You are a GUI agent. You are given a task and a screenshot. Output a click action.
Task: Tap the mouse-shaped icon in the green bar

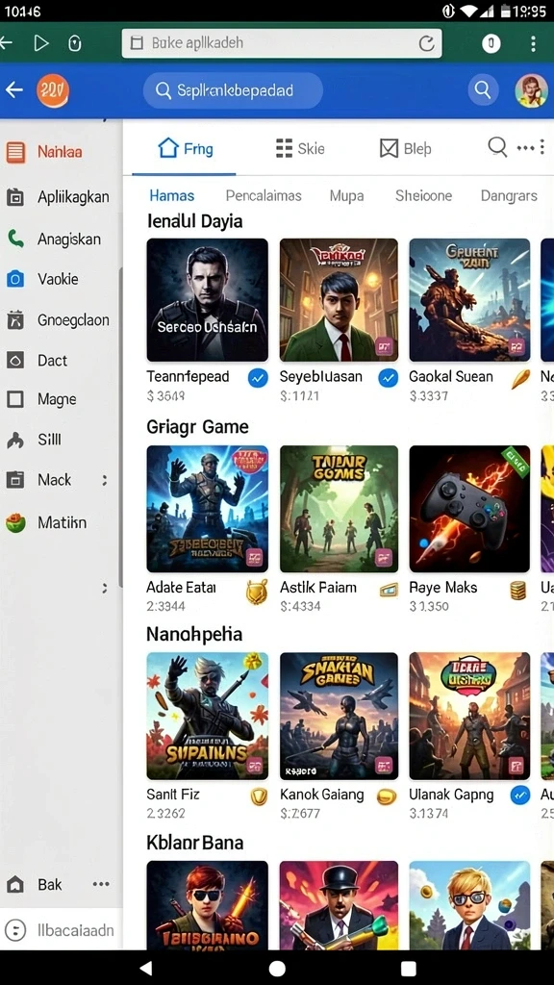point(75,43)
